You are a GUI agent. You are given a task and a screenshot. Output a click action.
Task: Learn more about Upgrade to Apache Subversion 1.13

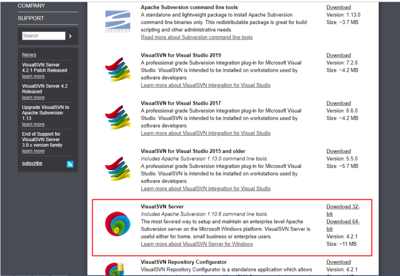pyautogui.click(x=33, y=124)
